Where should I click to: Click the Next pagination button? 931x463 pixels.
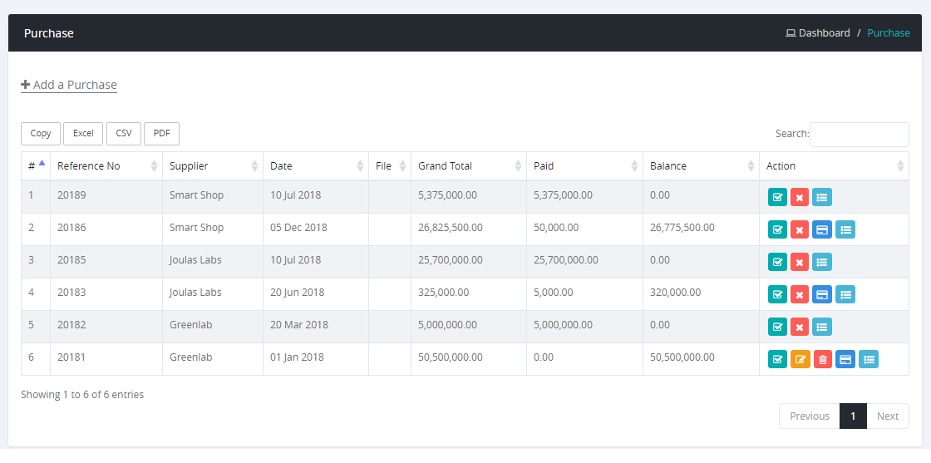(x=887, y=416)
